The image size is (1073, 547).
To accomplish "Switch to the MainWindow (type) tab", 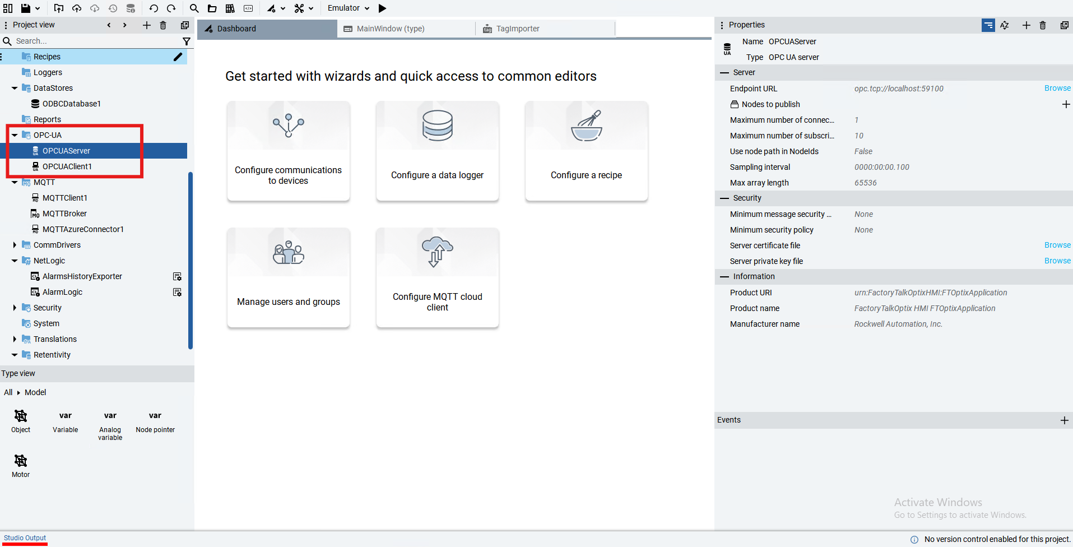I will 406,29.
